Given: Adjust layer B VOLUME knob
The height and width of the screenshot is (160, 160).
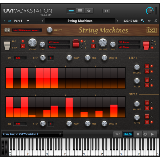Looking at the screenshot, I should click(103, 43).
